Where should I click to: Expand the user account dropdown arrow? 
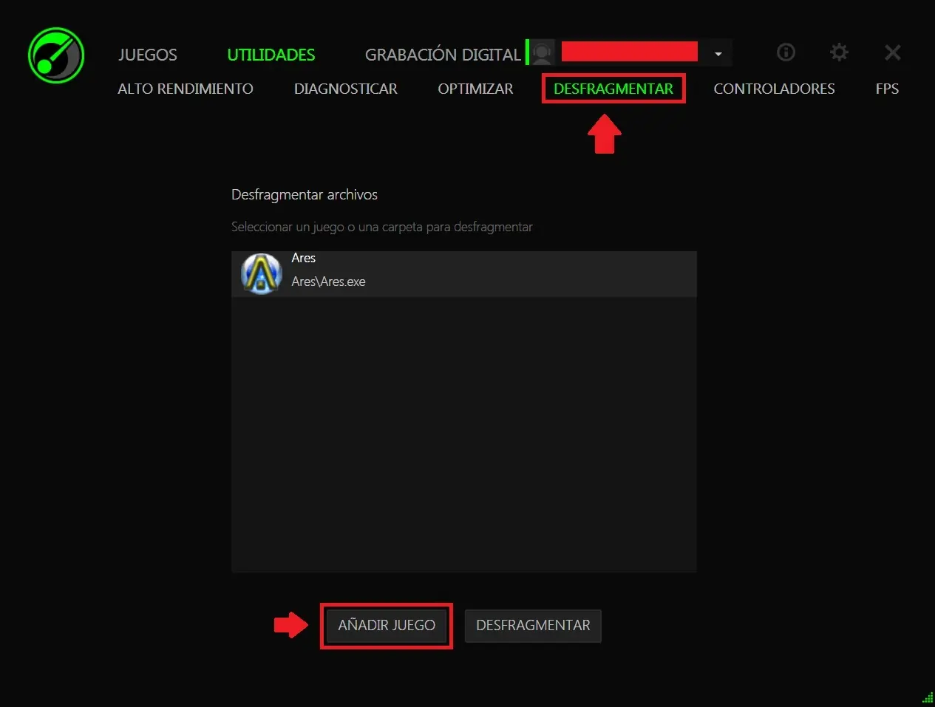[718, 54]
